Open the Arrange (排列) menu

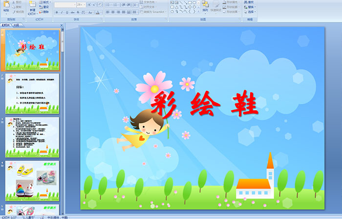(205, 7)
